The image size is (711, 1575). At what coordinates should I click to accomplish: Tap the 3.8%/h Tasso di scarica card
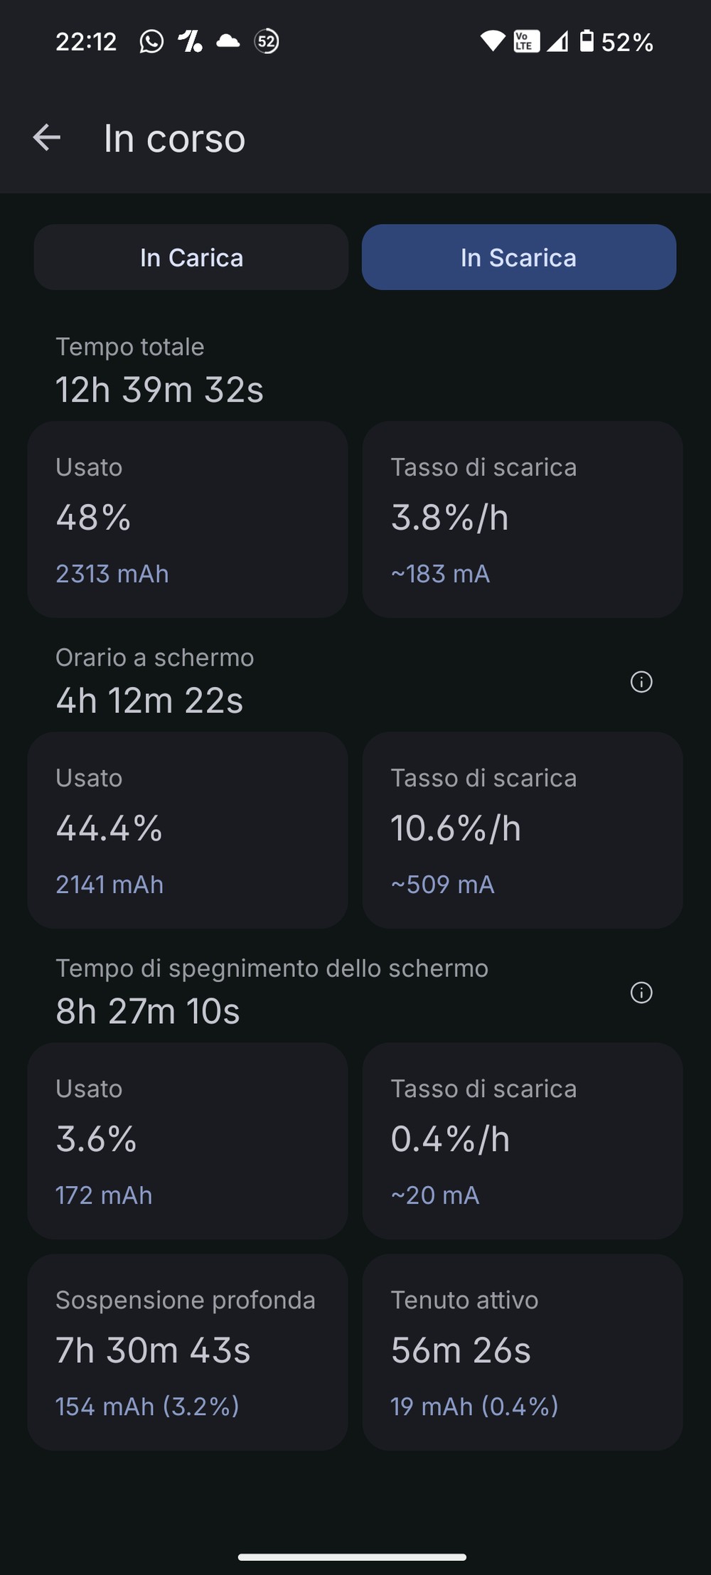(x=523, y=520)
